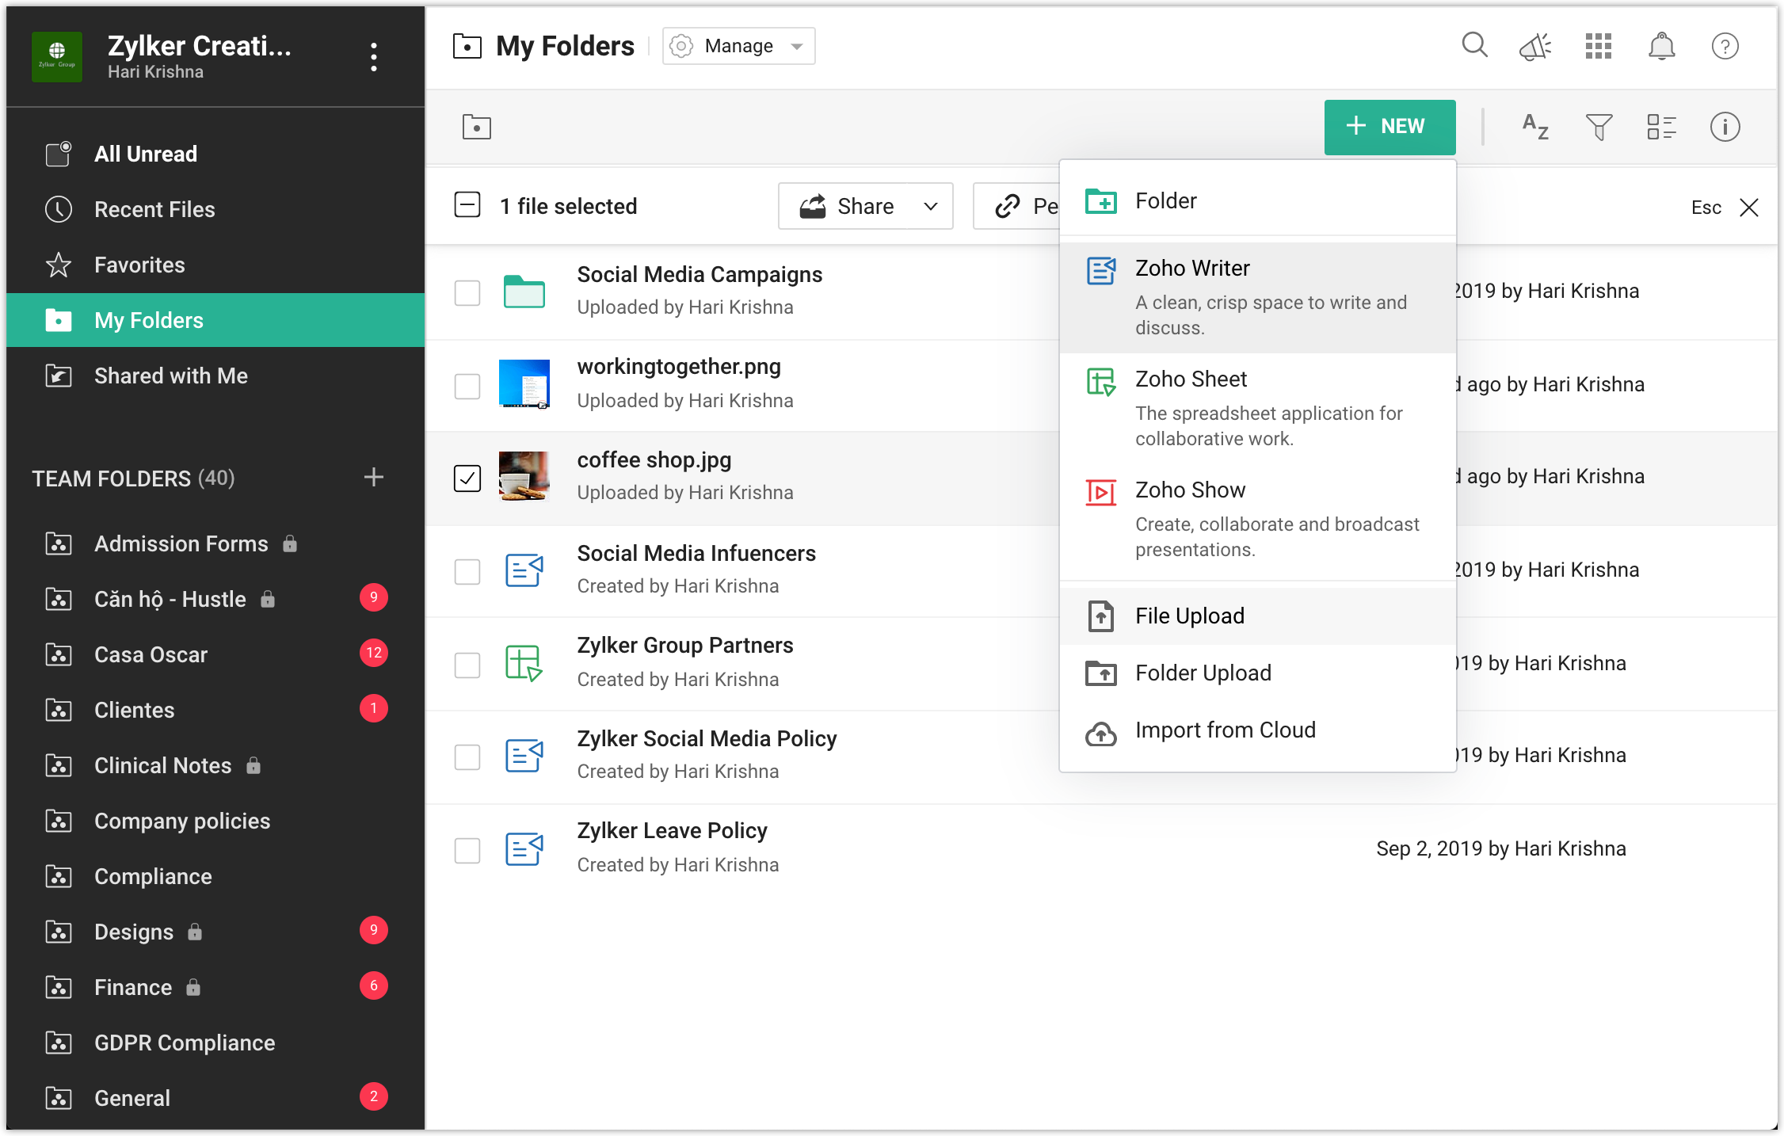Expand the NEW button dropdown options
The image size is (1784, 1136).
point(1389,126)
